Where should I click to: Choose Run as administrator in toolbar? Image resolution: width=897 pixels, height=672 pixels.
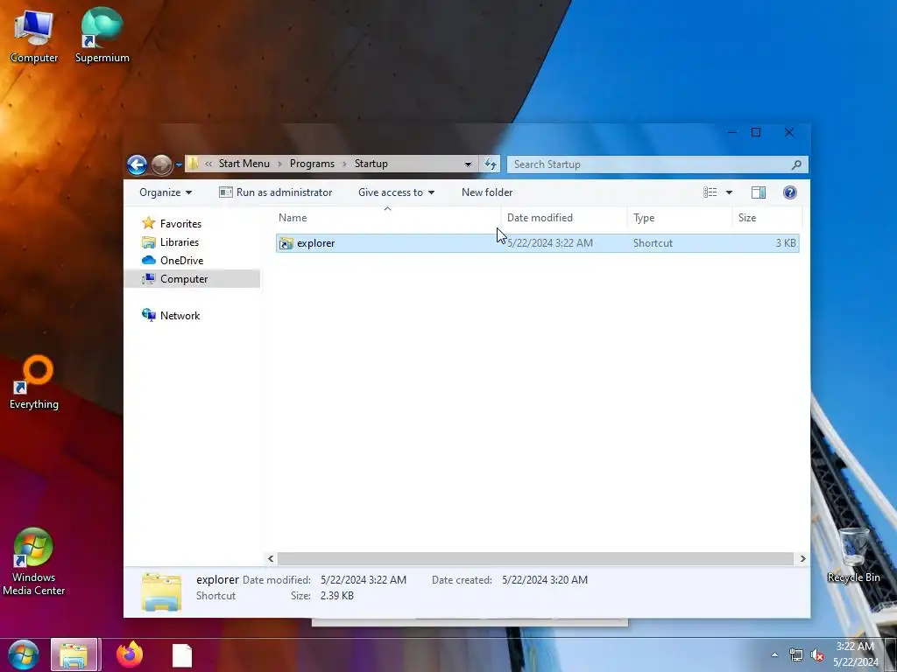coord(275,192)
